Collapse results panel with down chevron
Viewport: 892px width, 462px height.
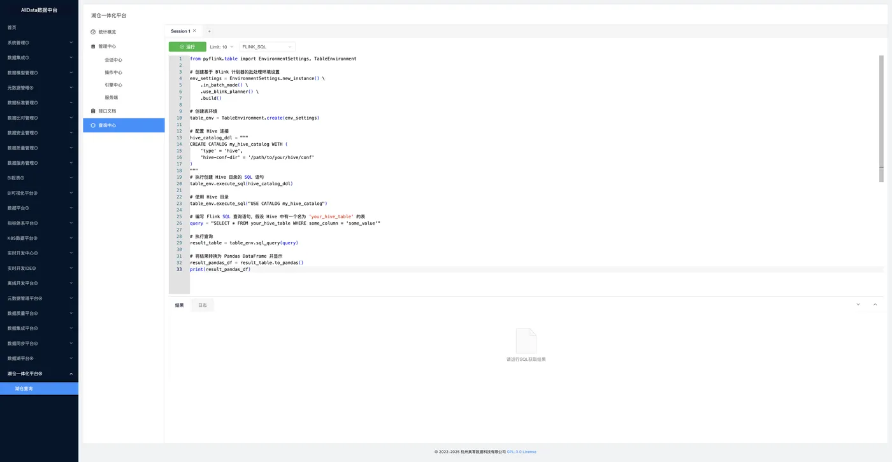tap(858, 305)
